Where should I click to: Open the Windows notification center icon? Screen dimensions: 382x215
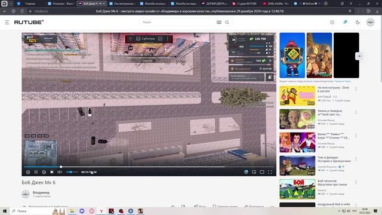coord(375,211)
